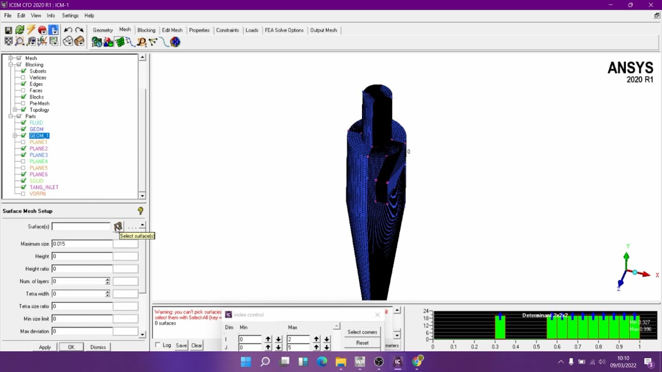Decrease index control I Max value
The height and width of the screenshot is (372, 662).
(x=326, y=339)
